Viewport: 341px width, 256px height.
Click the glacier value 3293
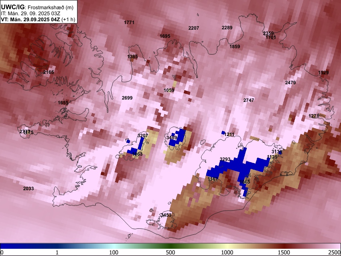pos(225,159)
